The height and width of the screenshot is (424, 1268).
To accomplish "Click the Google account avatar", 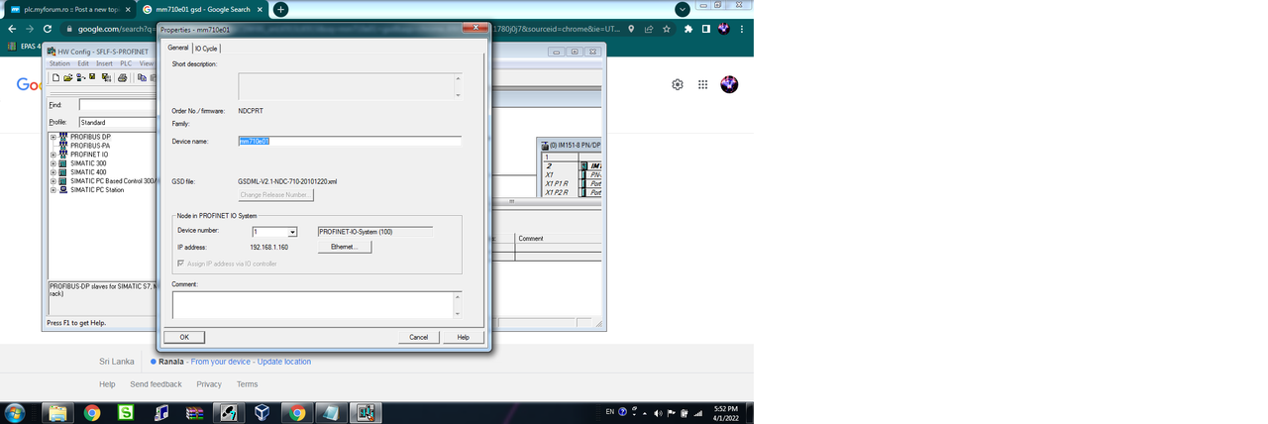I will [x=729, y=85].
